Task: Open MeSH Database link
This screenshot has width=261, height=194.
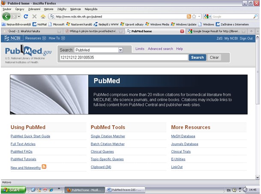Action: point(183,136)
